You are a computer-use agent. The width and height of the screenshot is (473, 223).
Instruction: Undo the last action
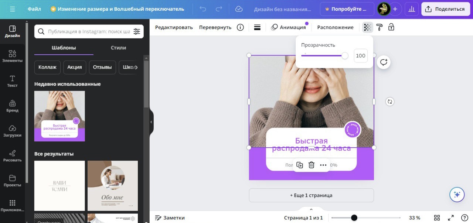tap(203, 9)
